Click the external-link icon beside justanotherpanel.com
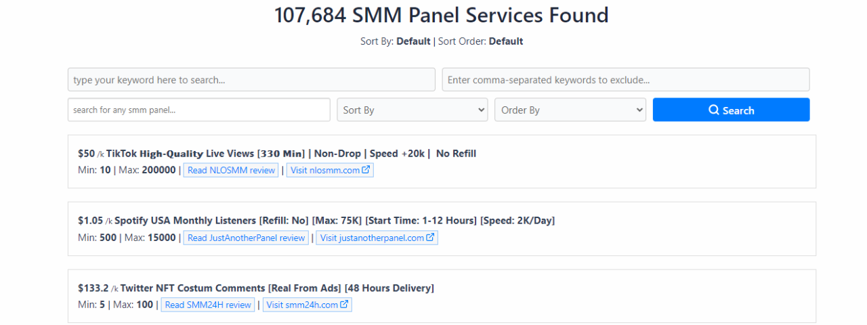This screenshot has height=325, width=867. click(430, 238)
